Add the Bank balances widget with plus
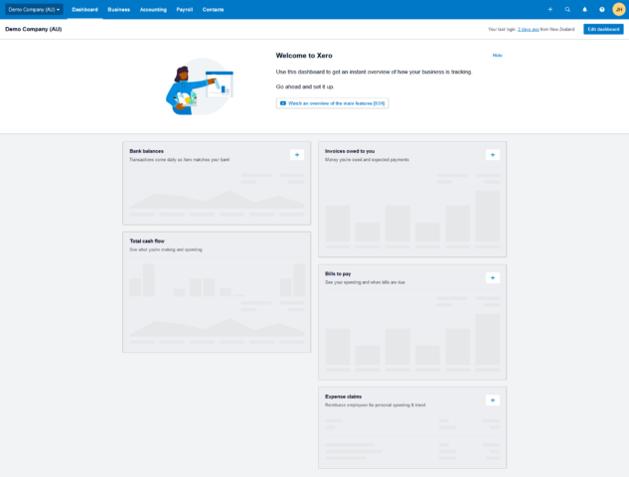 [297, 155]
